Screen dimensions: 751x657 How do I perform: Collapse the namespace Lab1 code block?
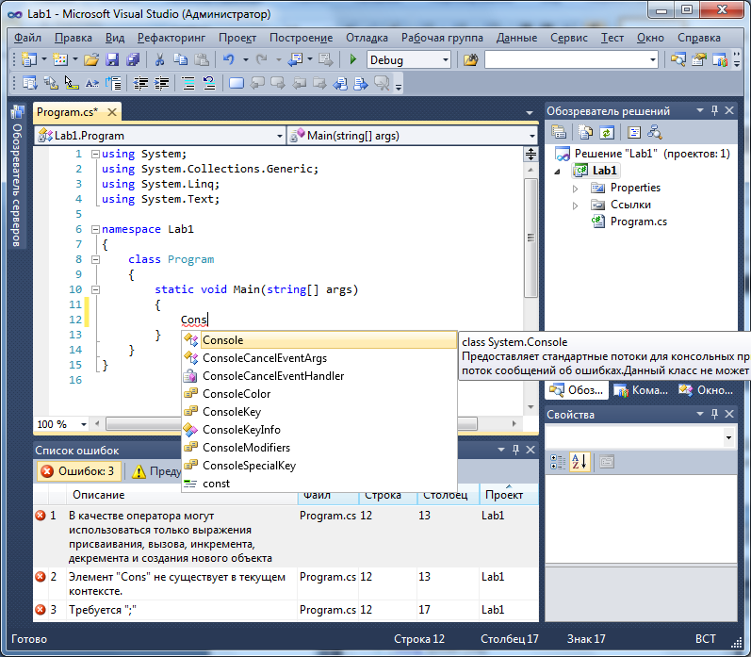(x=95, y=230)
